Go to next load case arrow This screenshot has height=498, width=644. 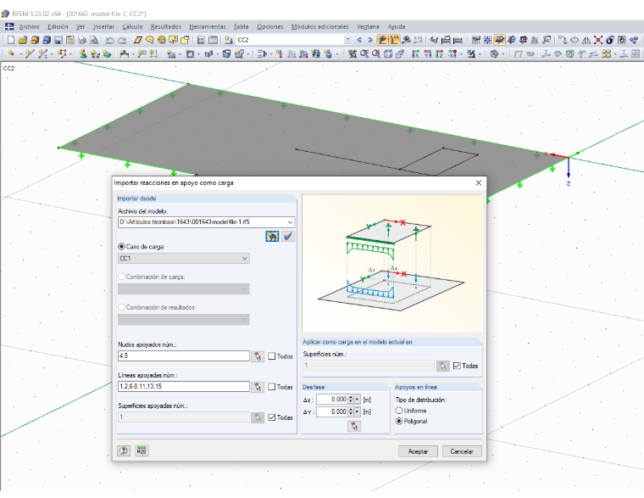pyautogui.click(x=370, y=40)
